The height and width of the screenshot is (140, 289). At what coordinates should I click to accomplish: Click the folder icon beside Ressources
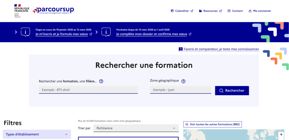pos(200,11)
